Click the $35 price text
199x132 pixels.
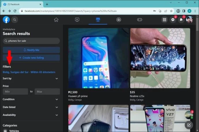pyautogui.click(x=132, y=92)
